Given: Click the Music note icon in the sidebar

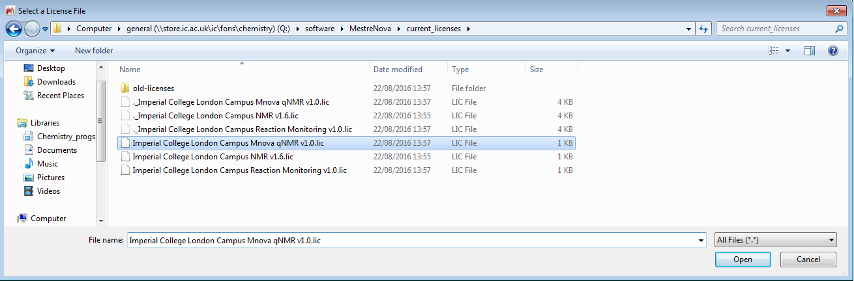Looking at the screenshot, I should 29,164.
